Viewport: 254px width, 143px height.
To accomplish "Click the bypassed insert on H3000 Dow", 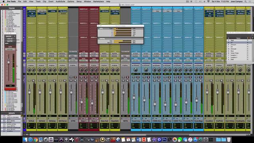I will tap(157, 11).
